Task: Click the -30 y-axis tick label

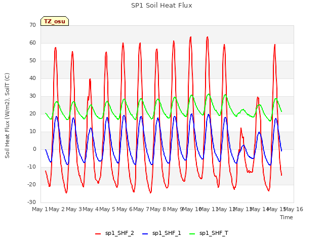Action: pos(31,202)
